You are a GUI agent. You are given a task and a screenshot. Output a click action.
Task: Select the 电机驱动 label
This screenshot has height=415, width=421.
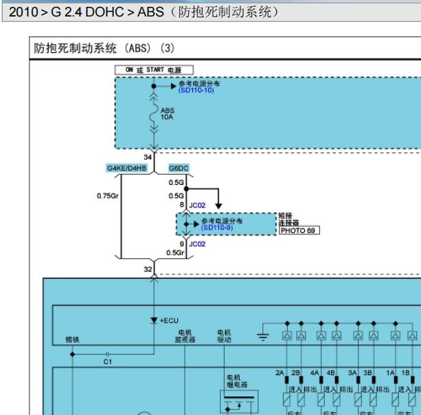[x=224, y=336]
